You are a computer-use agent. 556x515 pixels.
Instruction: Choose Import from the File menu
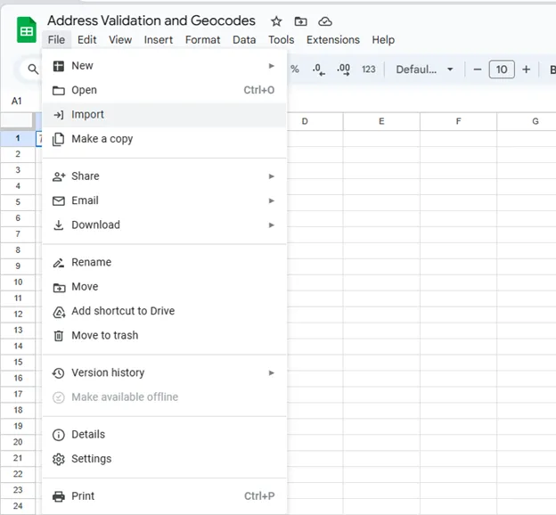(87, 115)
